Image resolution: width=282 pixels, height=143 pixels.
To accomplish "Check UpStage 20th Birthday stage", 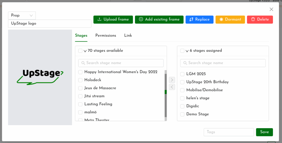I will pyautogui.click(x=182, y=82).
